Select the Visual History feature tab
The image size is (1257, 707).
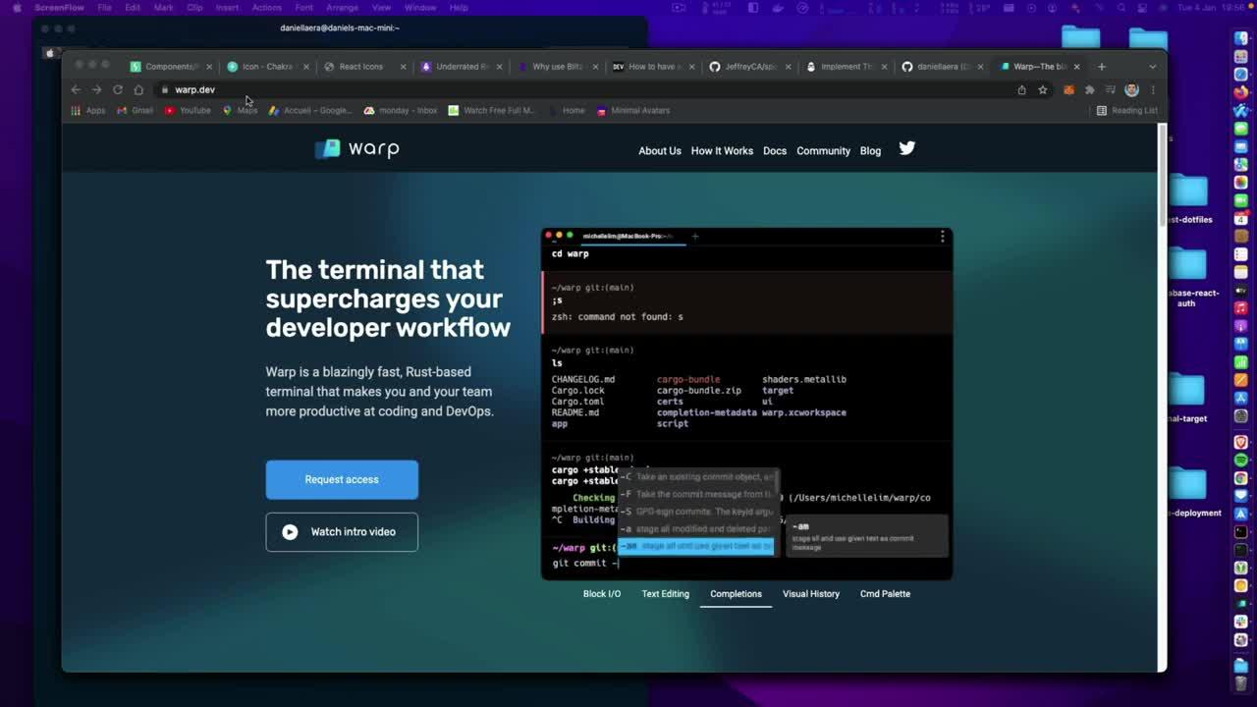point(810,593)
